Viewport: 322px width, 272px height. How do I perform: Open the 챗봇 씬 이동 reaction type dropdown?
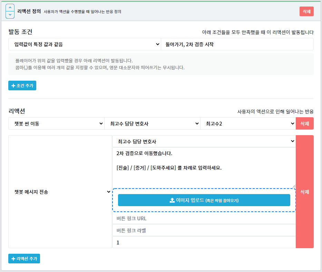coord(57,123)
